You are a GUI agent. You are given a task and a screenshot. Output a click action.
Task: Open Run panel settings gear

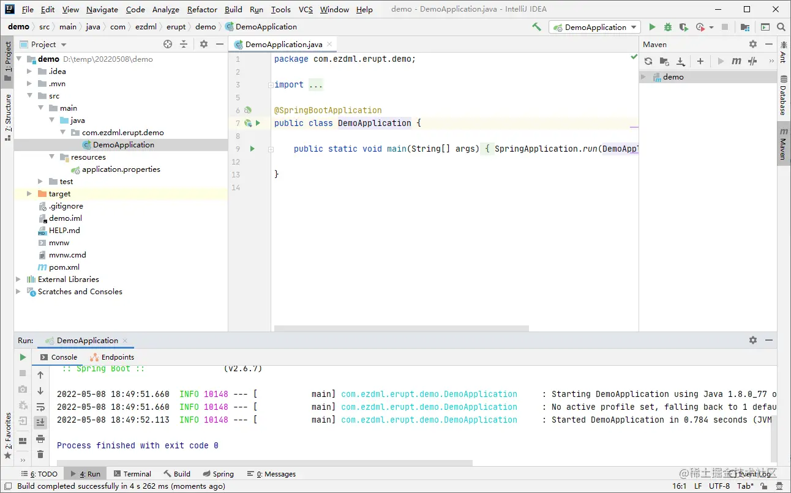[x=753, y=340]
